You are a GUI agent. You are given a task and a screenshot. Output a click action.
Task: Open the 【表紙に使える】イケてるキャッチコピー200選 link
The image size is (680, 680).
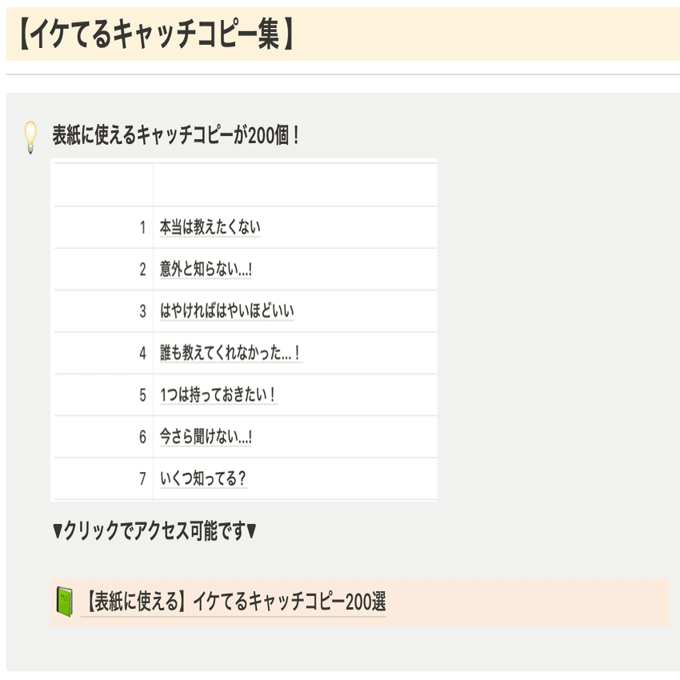(234, 602)
